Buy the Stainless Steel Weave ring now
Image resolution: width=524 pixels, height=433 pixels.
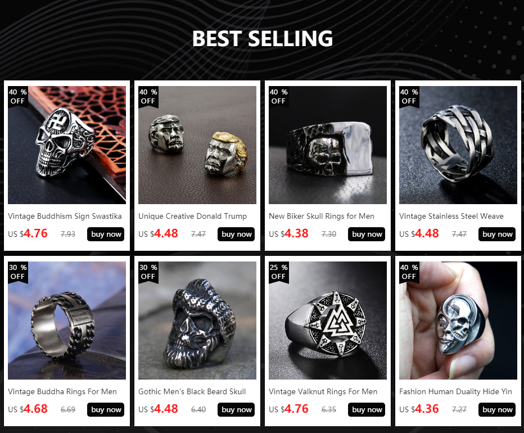tap(496, 234)
